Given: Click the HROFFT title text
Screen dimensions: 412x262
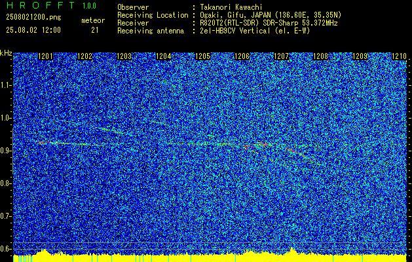Looking at the screenshot, I should (x=41, y=5).
